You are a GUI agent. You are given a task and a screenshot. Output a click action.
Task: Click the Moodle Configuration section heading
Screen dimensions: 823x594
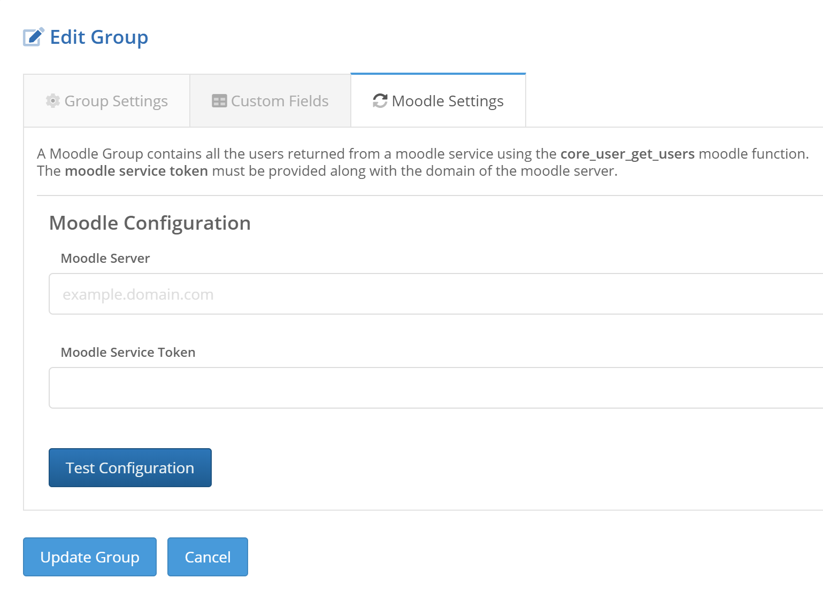click(150, 223)
